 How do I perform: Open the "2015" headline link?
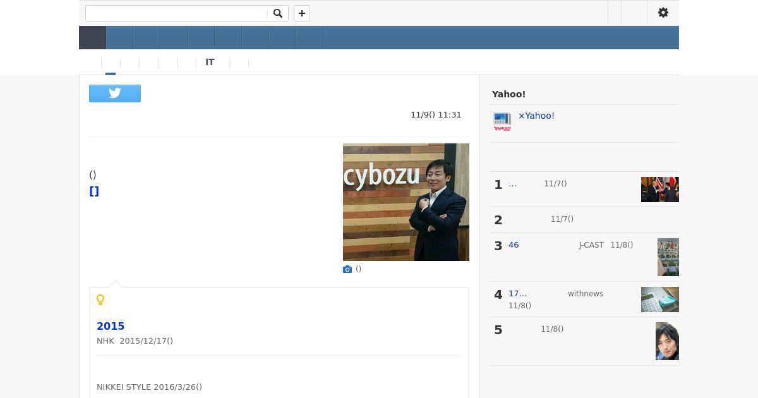pyautogui.click(x=111, y=326)
